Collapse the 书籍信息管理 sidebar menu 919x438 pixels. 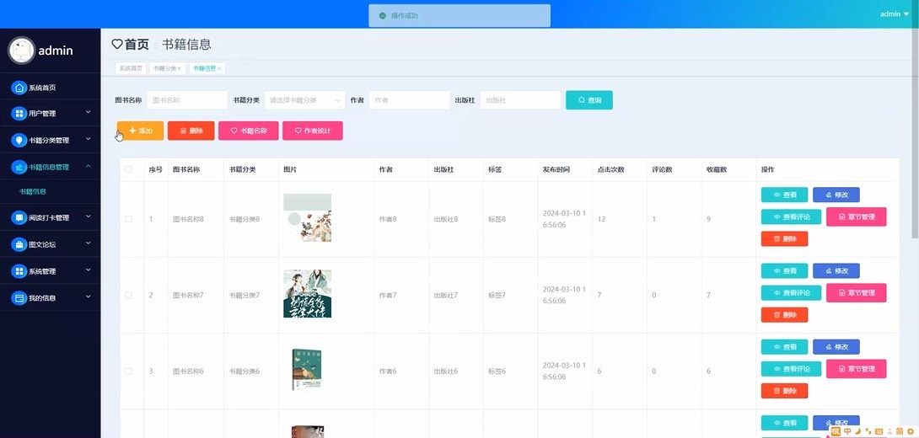click(x=89, y=166)
